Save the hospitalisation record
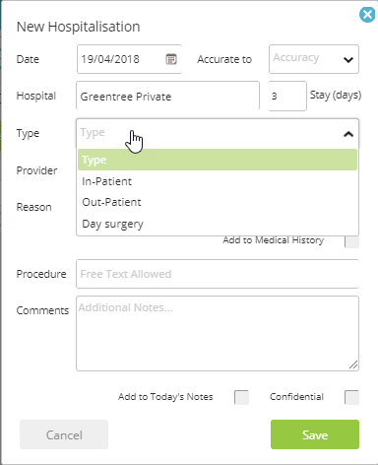 tap(315, 434)
